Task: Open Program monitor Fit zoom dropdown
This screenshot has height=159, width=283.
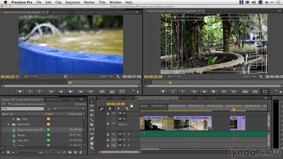Action: click(x=174, y=77)
